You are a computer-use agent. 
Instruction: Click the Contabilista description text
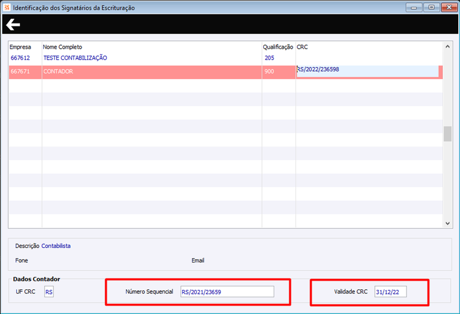pyautogui.click(x=56, y=246)
